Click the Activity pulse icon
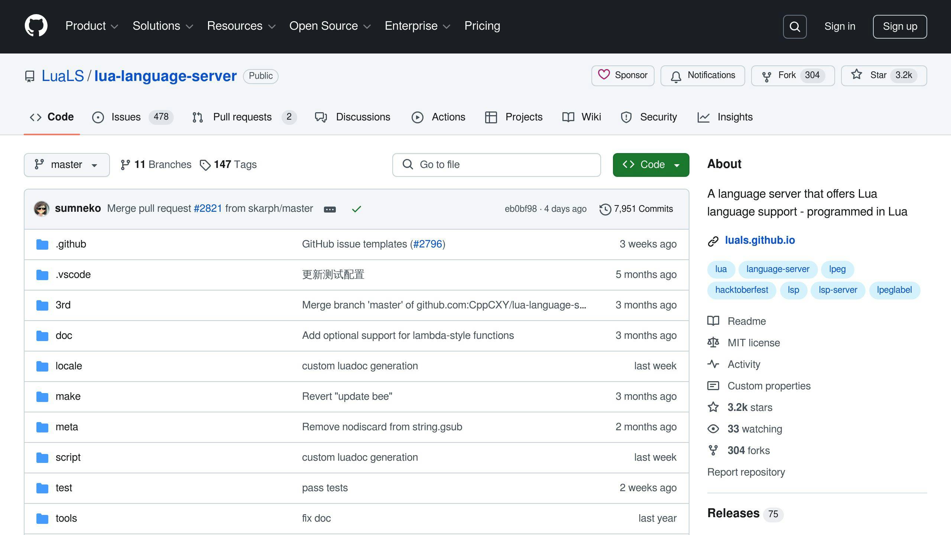Image resolution: width=951 pixels, height=535 pixels. tap(713, 364)
